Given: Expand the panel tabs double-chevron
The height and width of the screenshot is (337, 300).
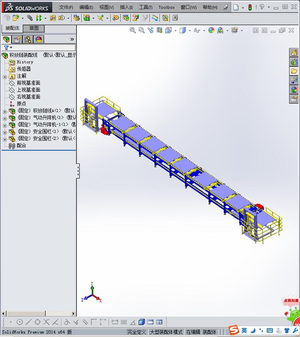Looking at the screenshot, I should click(72, 39).
